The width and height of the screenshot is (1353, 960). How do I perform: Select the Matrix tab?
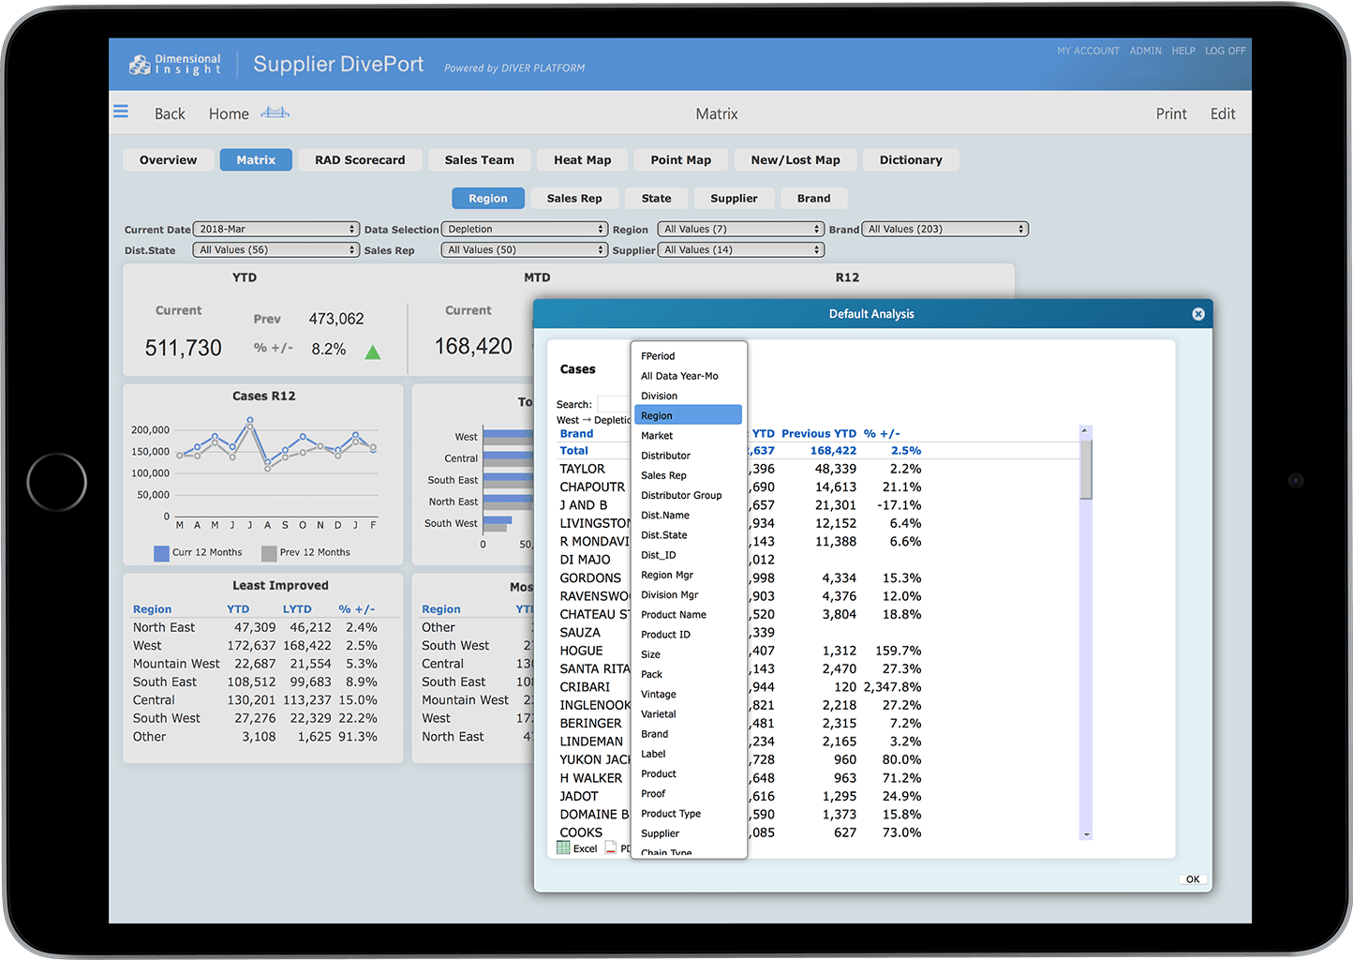coord(256,160)
